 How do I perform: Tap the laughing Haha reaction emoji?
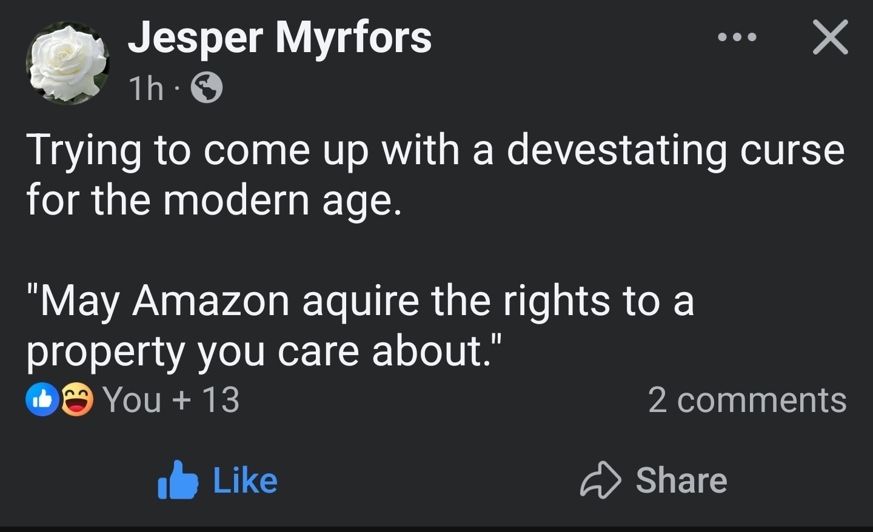tap(77, 399)
